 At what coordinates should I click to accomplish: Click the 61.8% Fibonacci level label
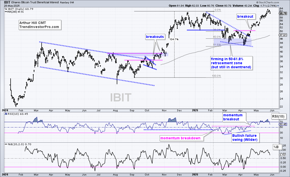217,45
